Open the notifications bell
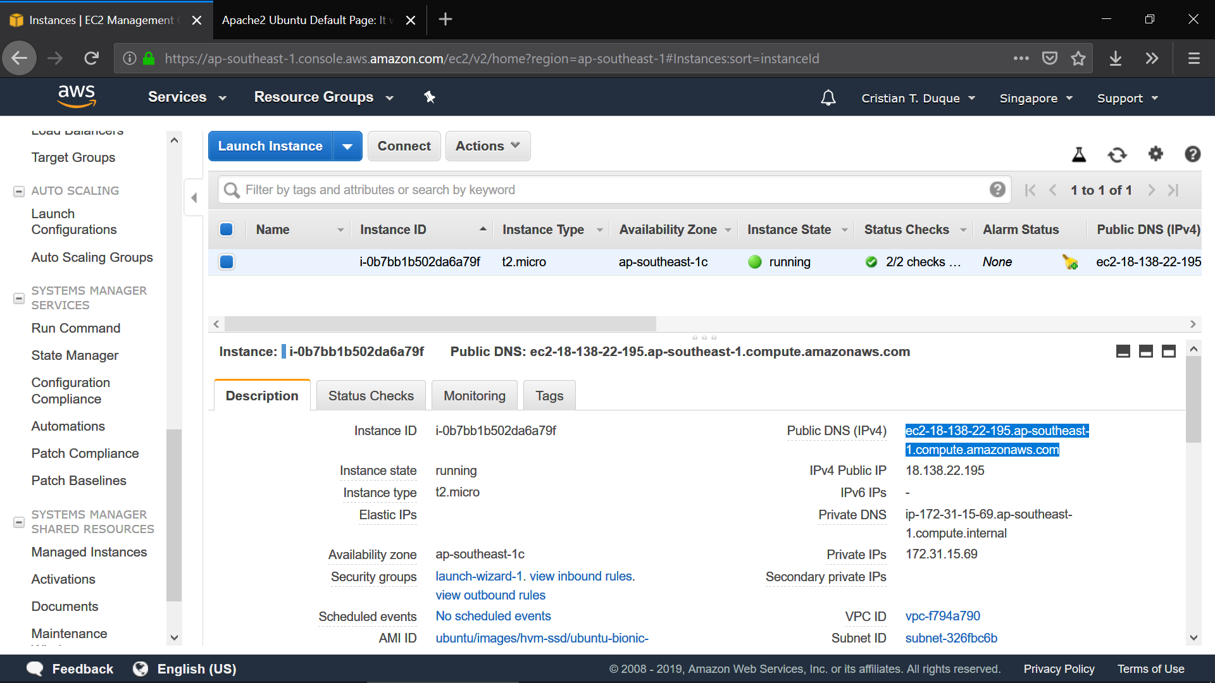 [x=828, y=97]
